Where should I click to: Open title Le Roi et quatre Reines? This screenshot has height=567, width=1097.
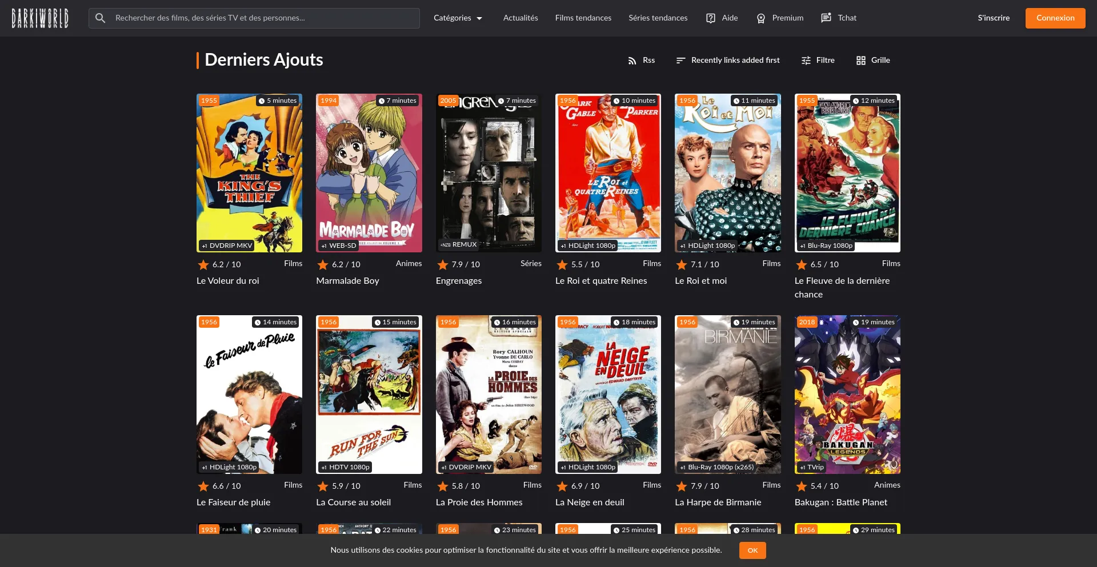click(x=601, y=281)
